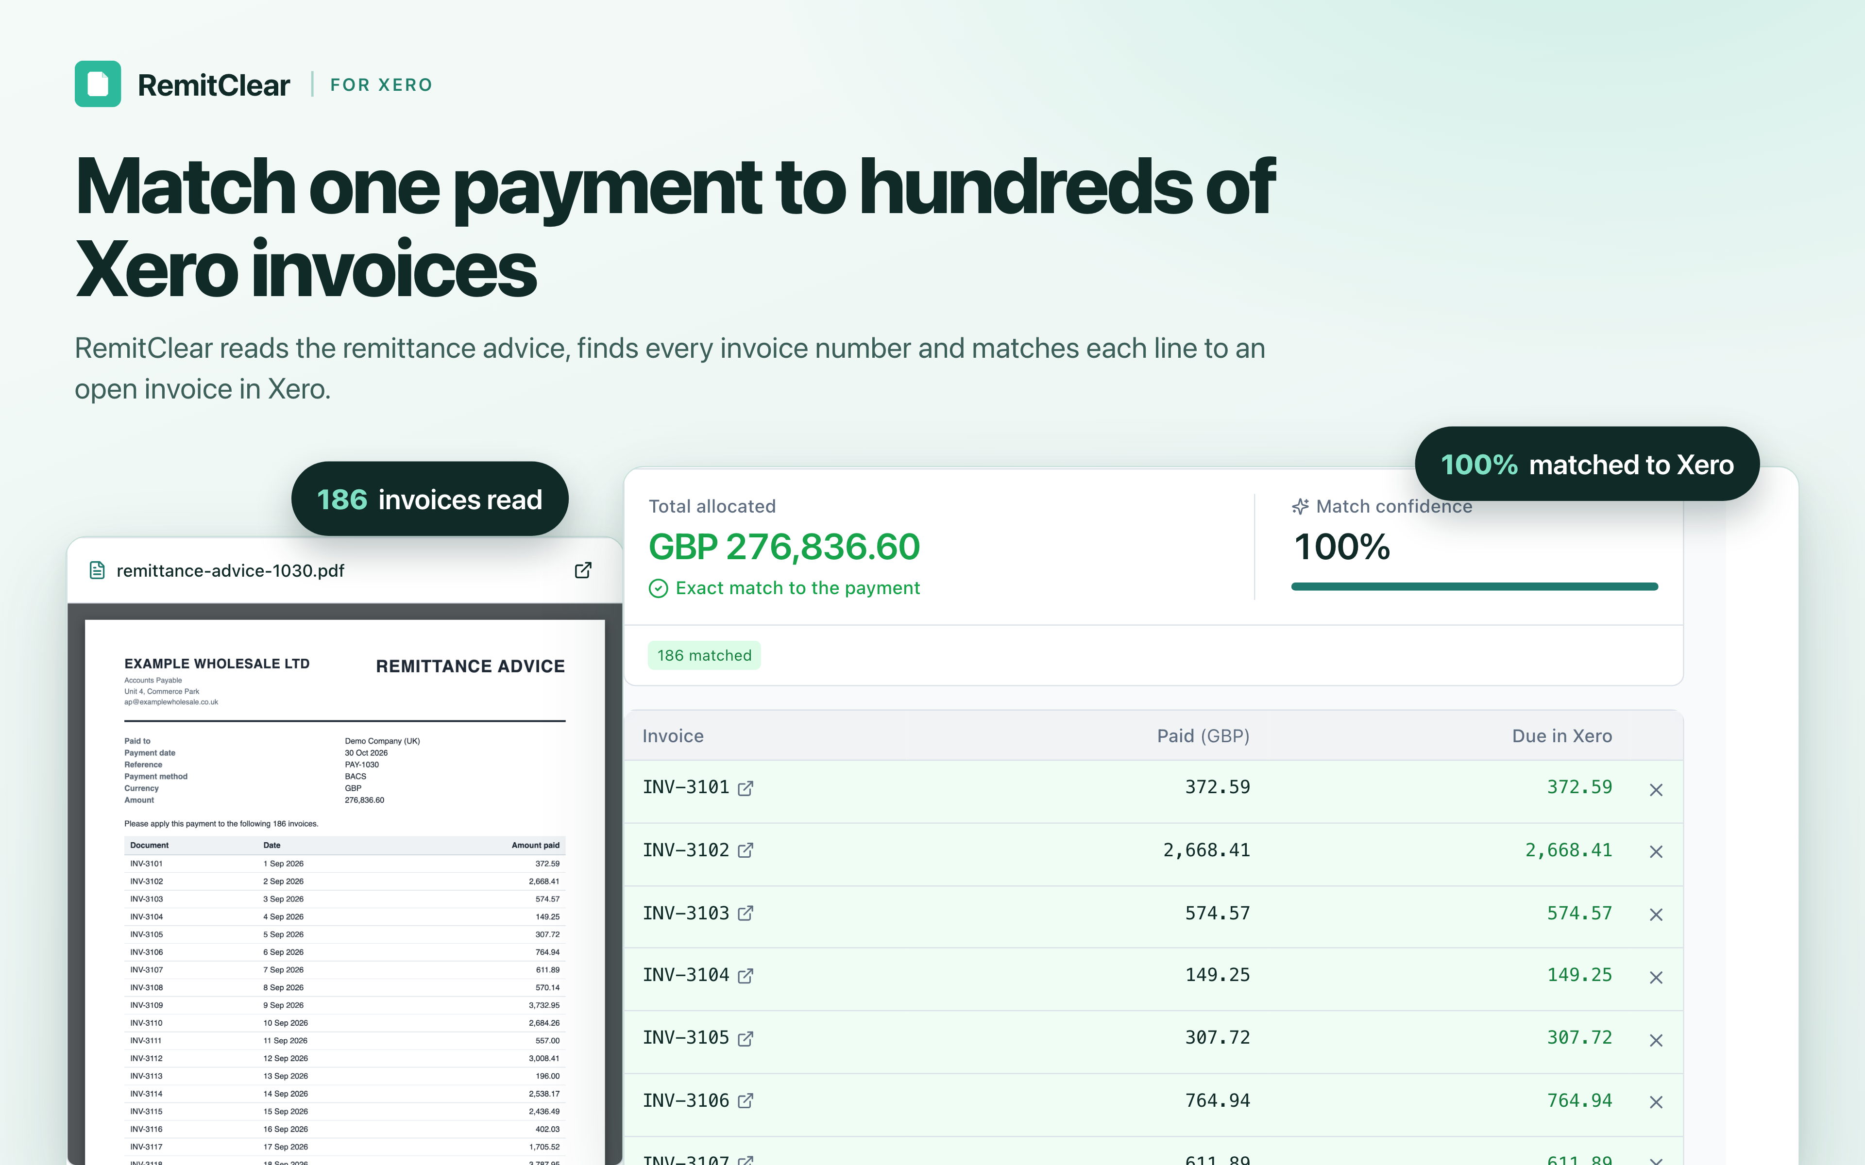Click the REMITTANCE ADVICE heading in the PDF
Screen dimensions: 1865x1165
(x=470, y=666)
